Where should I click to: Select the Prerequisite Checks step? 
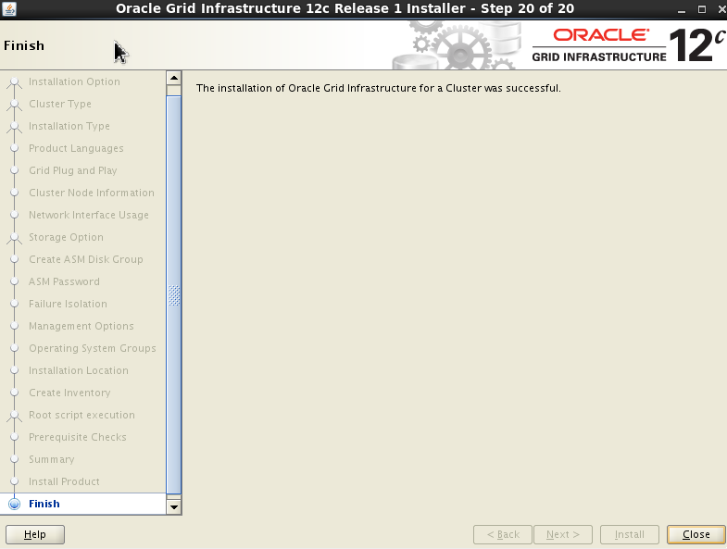(78, 437)
